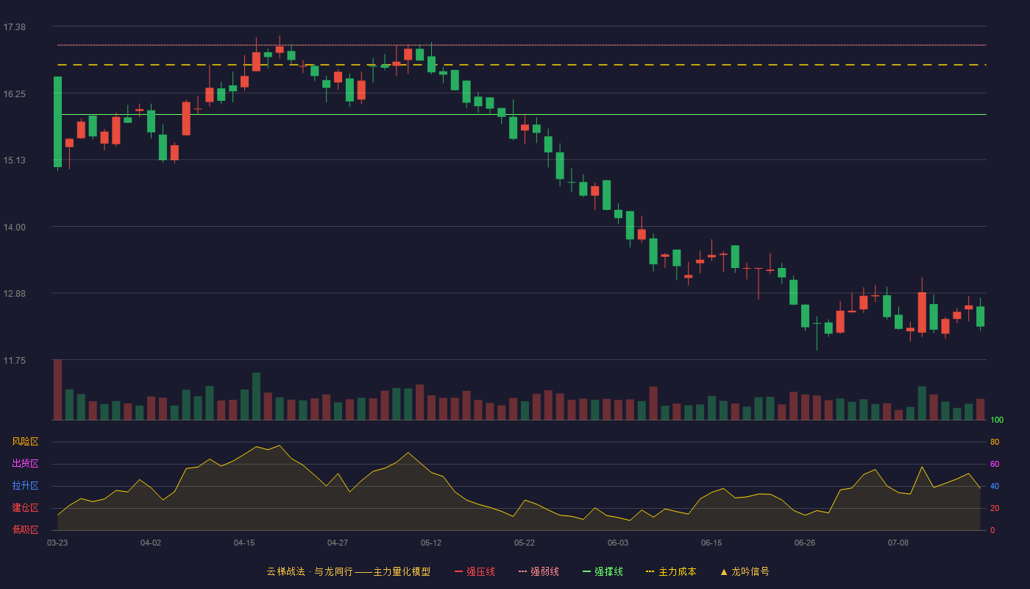Select the 拉升区 zone label
This screenshot has width=1030, height=589.
coord(25,486)
